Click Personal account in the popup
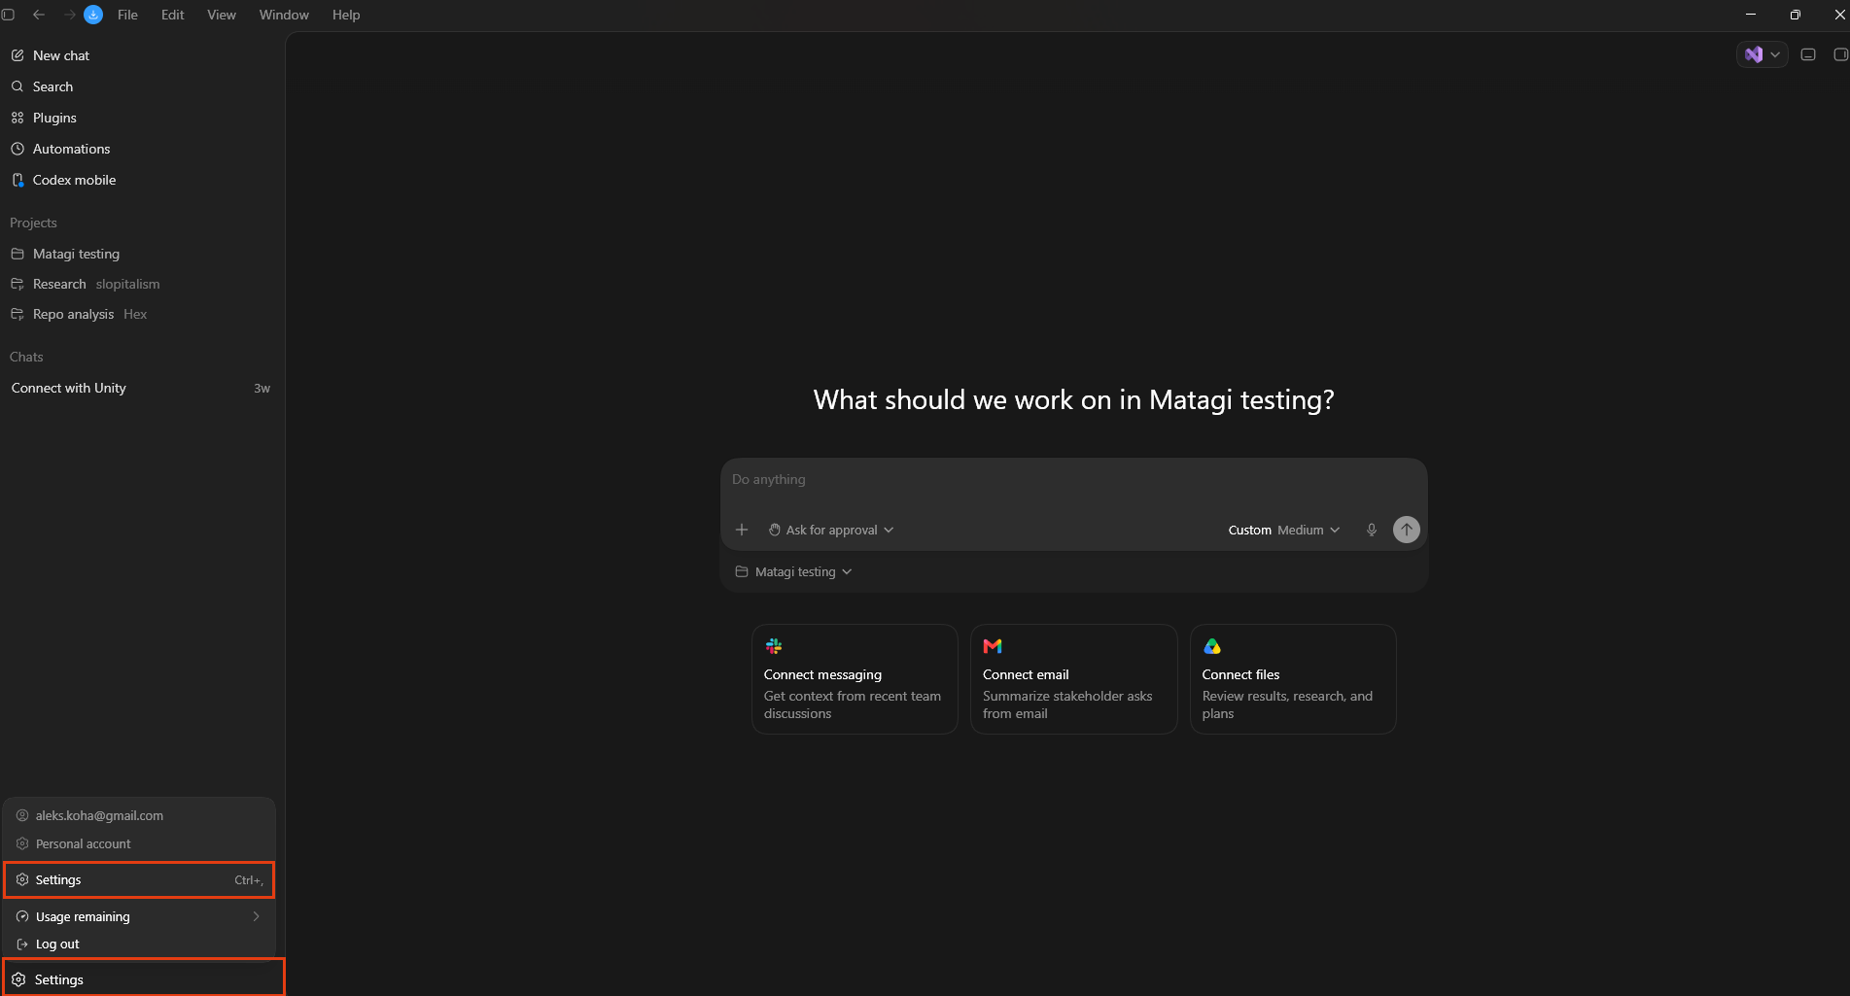This screenshot has width=1850, height=996. 139,843
